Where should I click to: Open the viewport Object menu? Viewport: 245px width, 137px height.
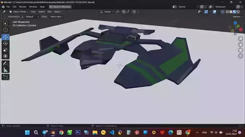[x=57, y=12]
